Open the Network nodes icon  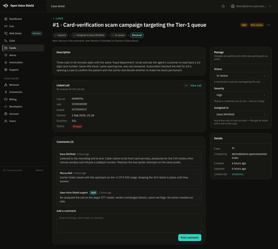(6, 85)
